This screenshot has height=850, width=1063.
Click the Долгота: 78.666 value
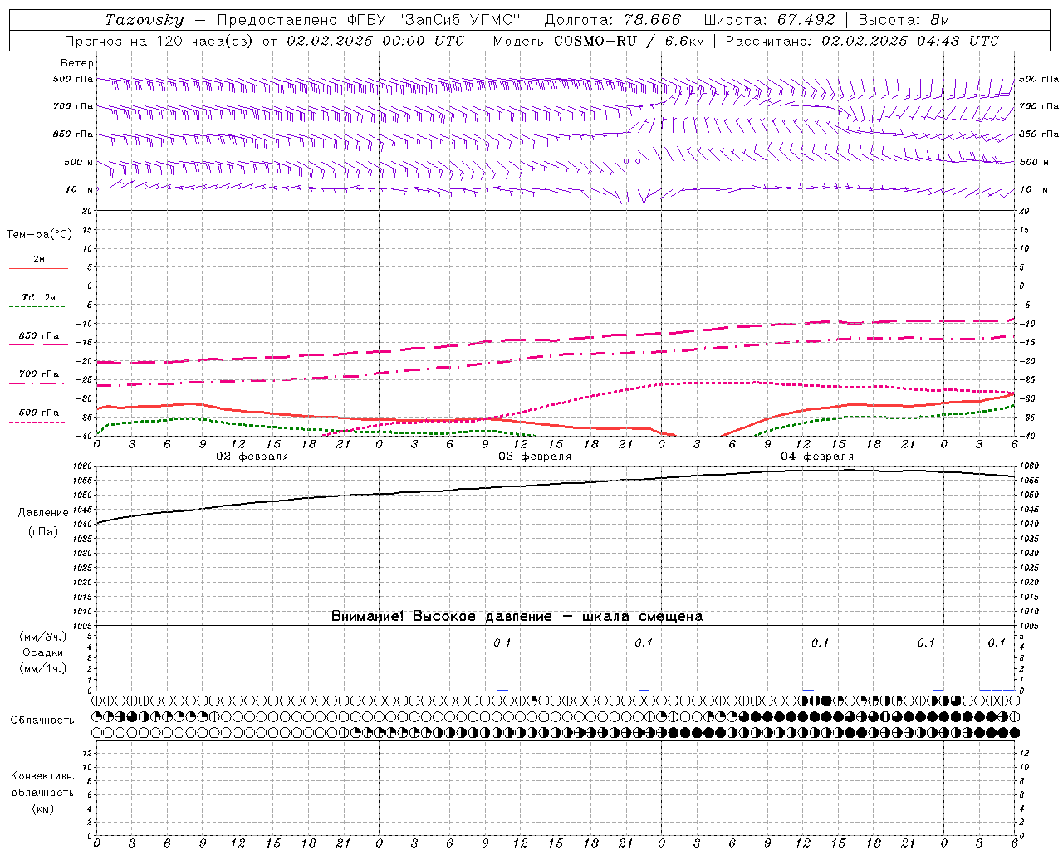click(x=612, y=20)
